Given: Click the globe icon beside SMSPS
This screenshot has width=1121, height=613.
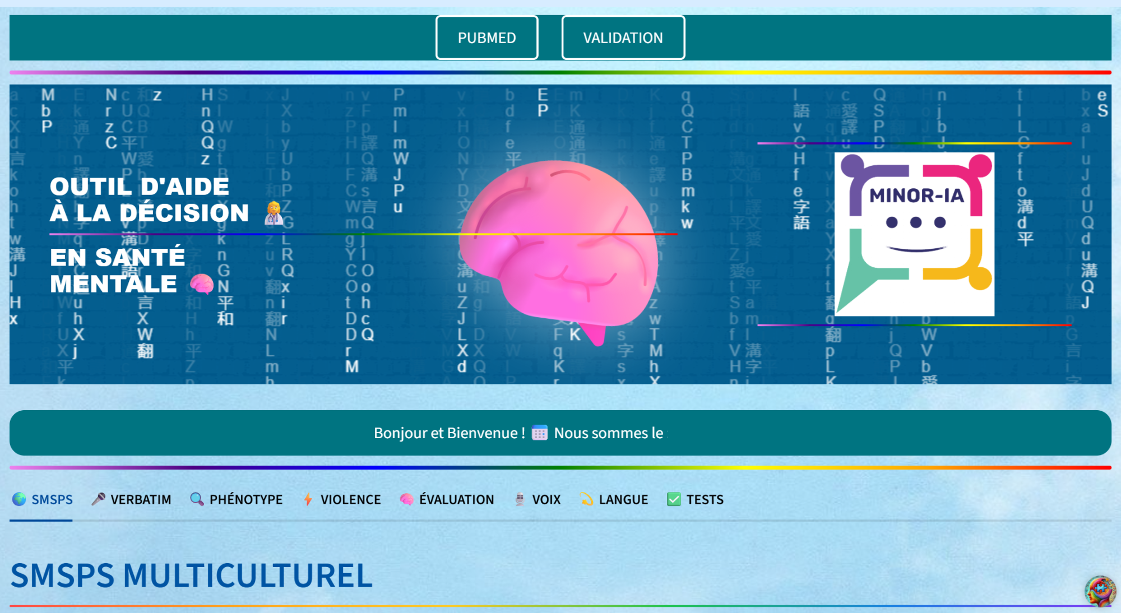Looking at the screenshot, I should click(19, 499).
